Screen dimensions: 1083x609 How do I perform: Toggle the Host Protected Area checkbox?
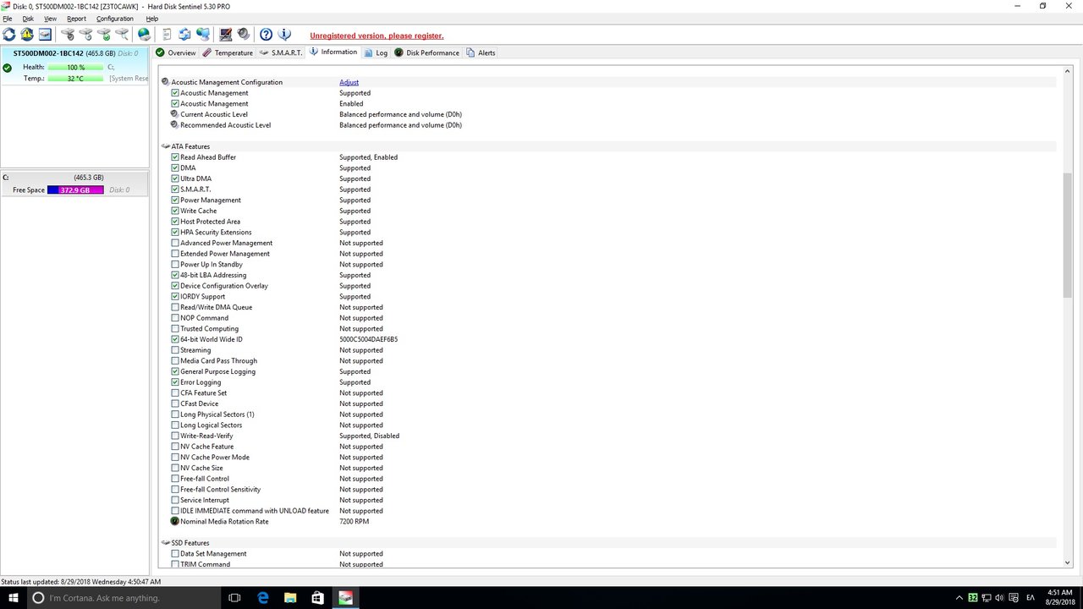pyautogui.click(x=175, y=222)
